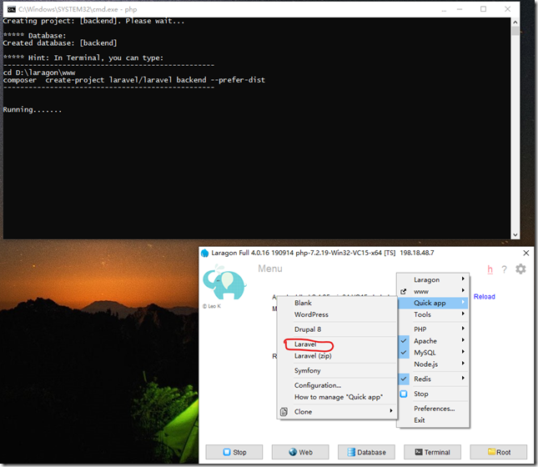Expand the Apache submenu arrow
Screen dimensions: 538x467
click(x=463, y=340)
